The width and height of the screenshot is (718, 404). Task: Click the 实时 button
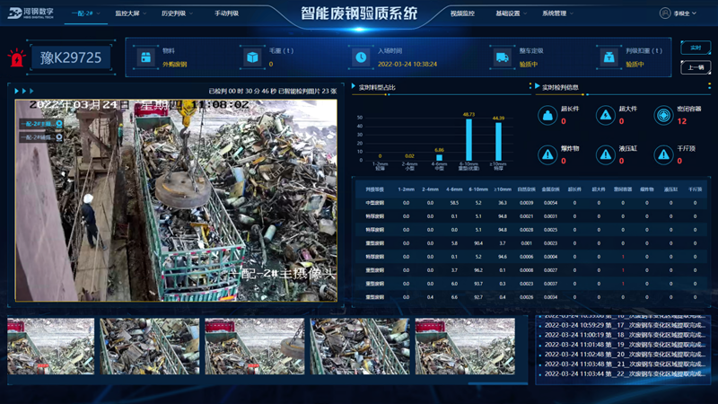pos(694,48)
